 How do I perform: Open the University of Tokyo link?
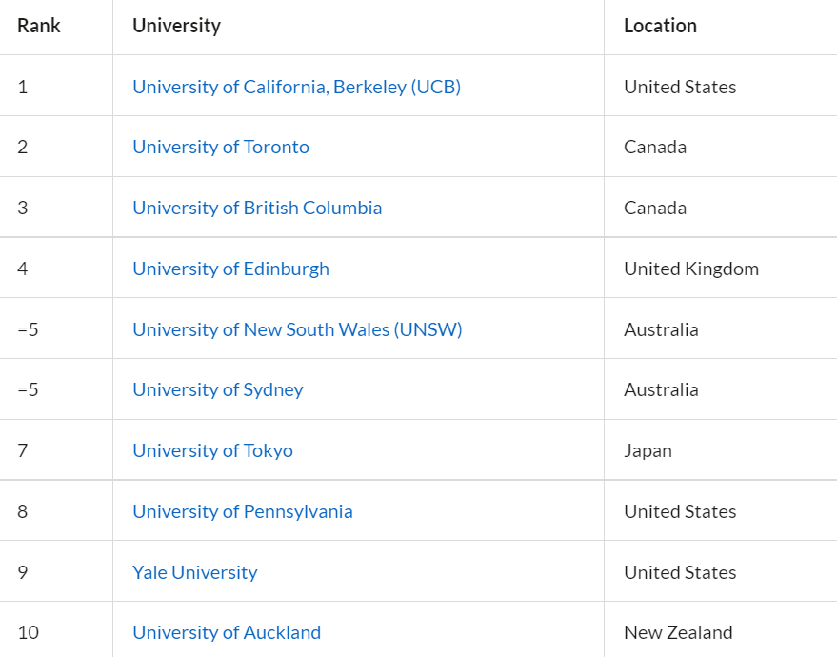(212, 450)
